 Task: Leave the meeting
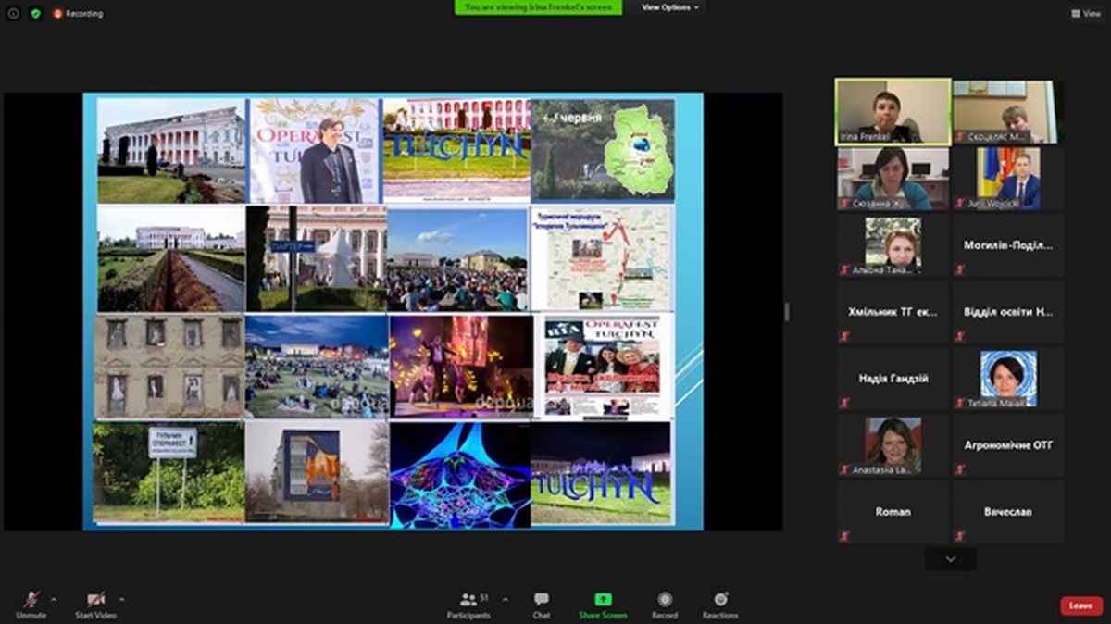click(1080, 605)
